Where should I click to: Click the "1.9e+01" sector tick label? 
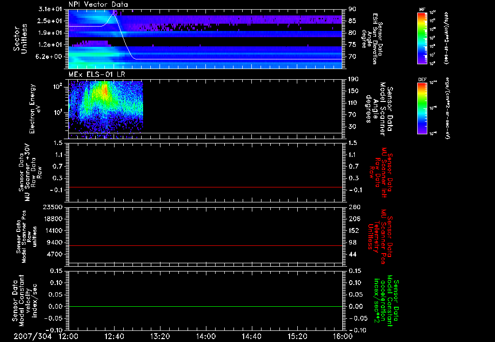[x=50, y=33]
